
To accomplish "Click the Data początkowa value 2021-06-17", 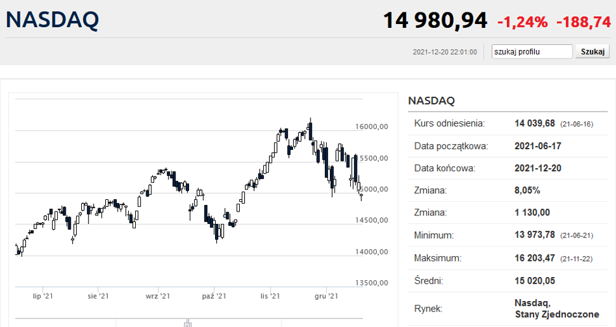I will [x=538, y=146].
